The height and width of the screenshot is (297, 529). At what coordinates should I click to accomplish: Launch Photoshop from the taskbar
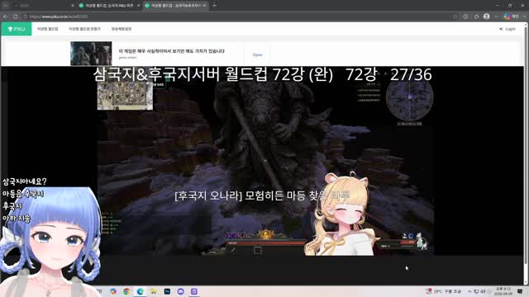coord(167,291)
